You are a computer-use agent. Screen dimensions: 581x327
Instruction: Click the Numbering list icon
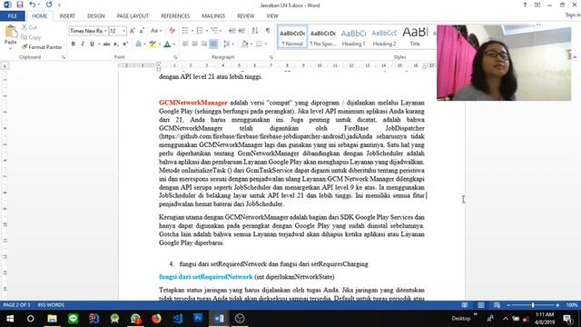coord(201,31)
